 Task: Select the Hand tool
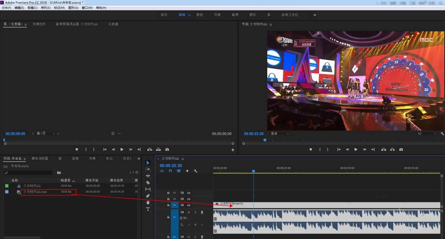pos(148,203)
